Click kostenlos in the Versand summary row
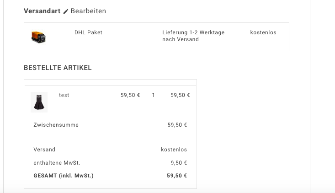The image size is (335, 193). click(174, 150)
